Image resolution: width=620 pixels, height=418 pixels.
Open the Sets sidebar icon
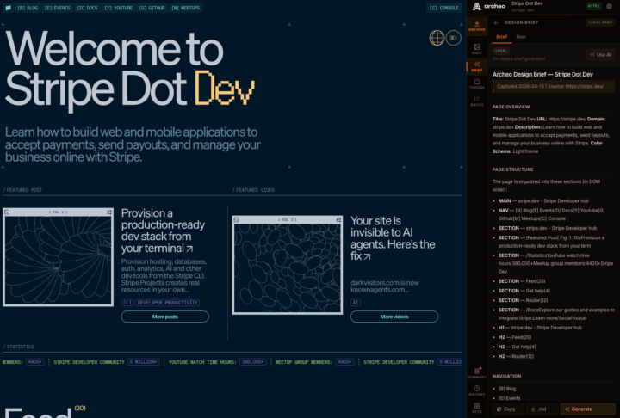(477, 408)
